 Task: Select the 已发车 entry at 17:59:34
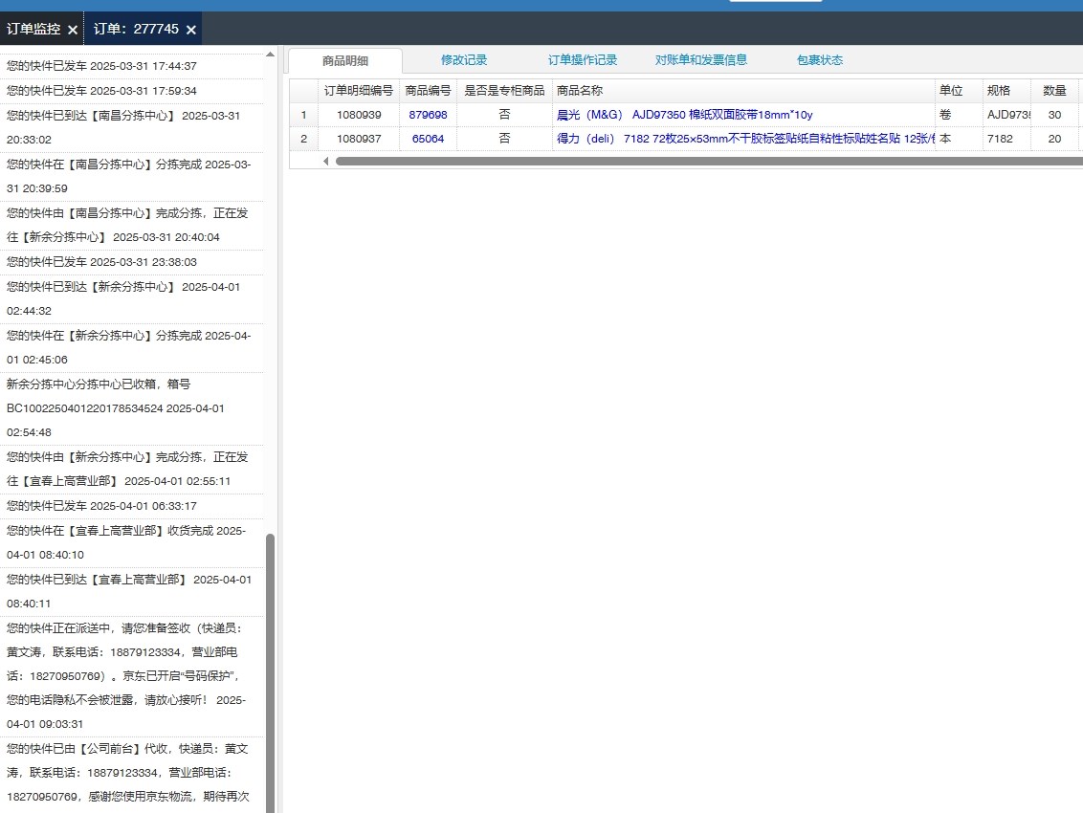click(x=131, y=91)
